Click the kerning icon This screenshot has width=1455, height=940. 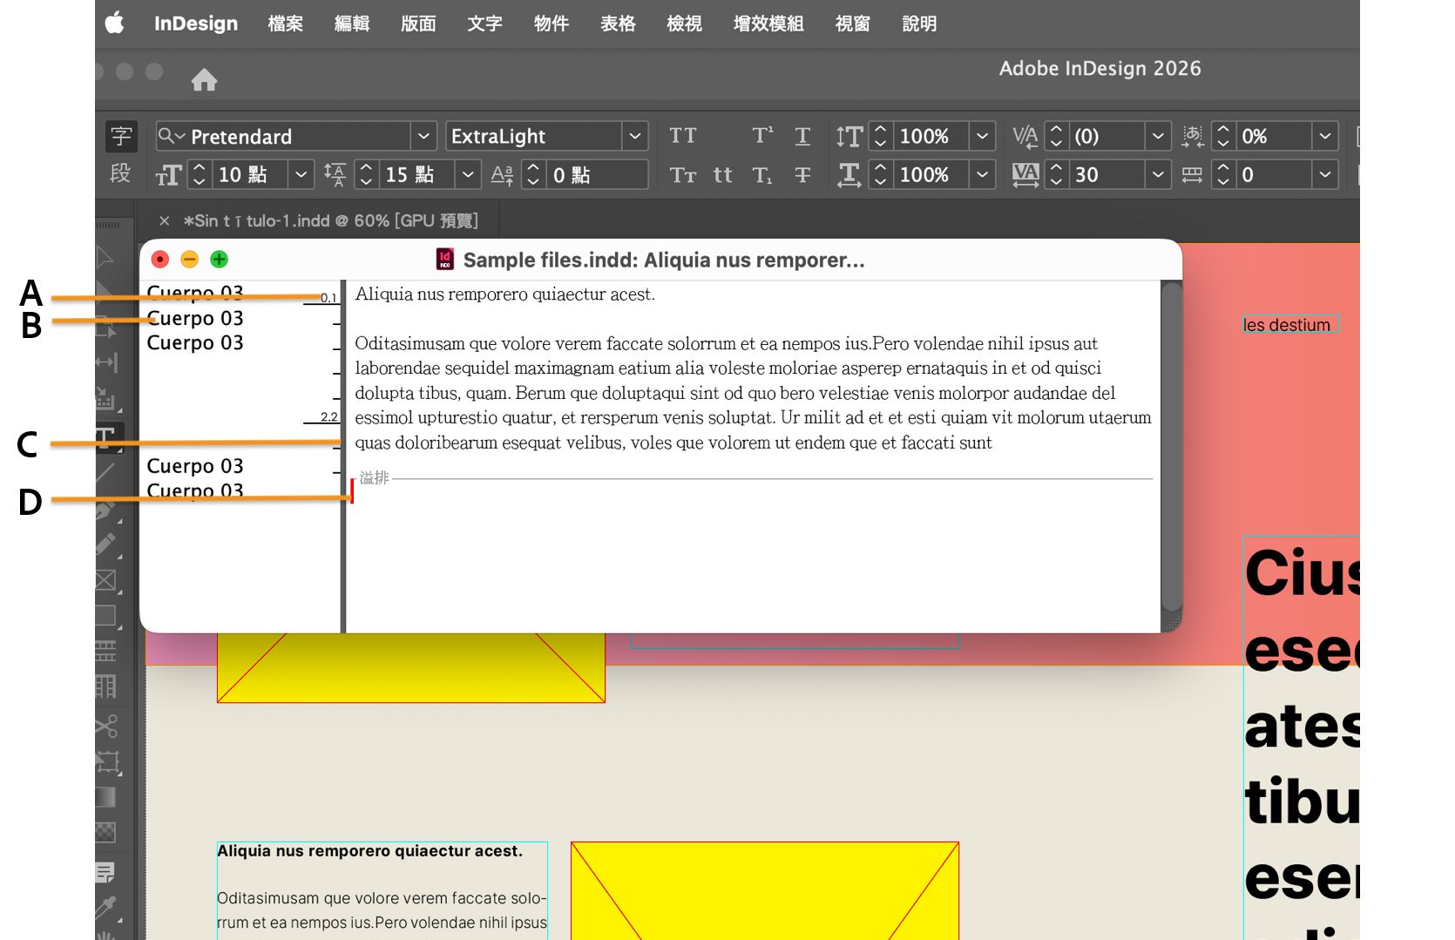point(1025,136)
